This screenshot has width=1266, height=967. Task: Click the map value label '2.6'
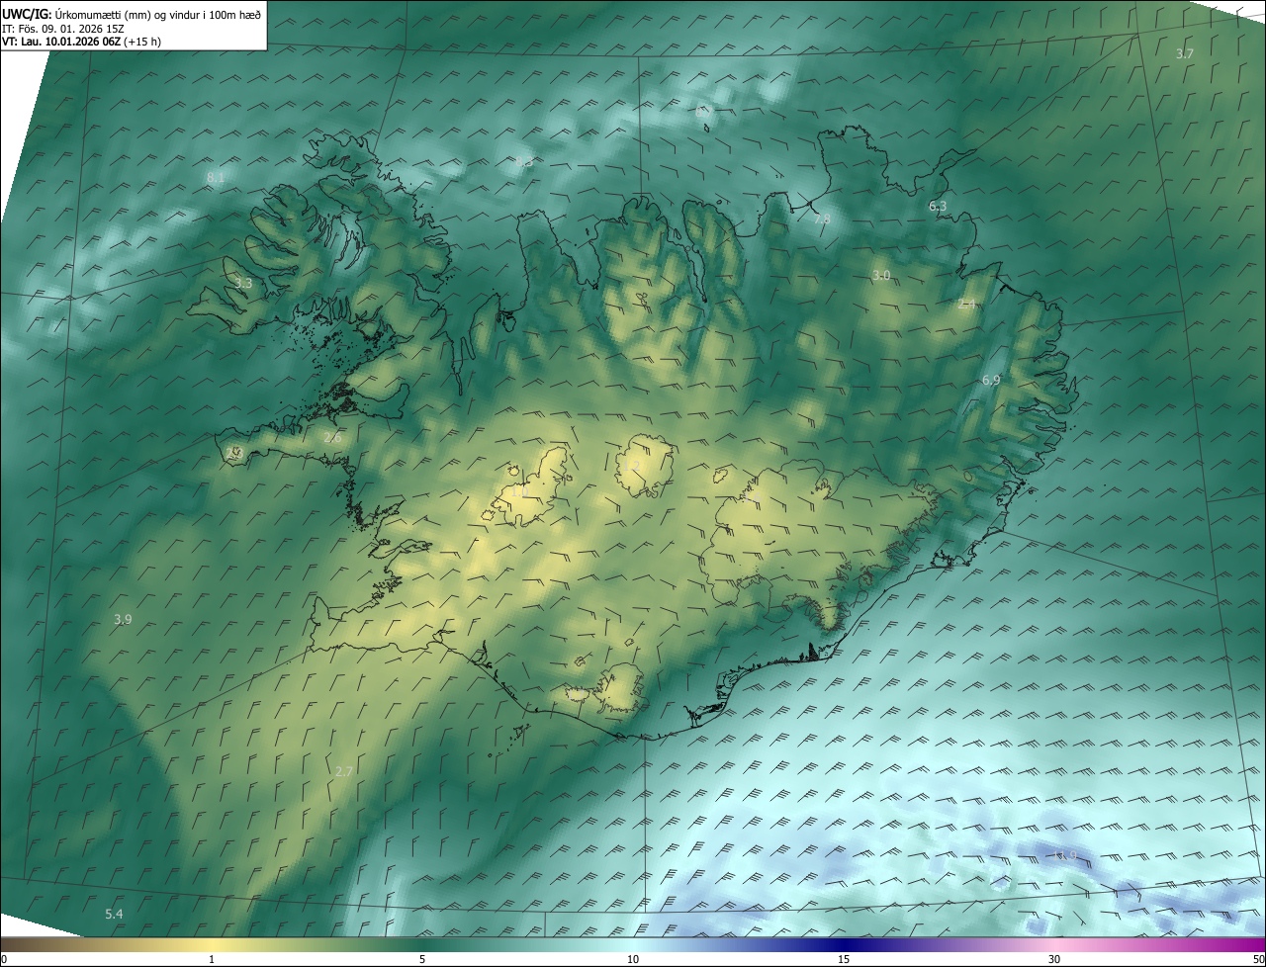[332, 437]
